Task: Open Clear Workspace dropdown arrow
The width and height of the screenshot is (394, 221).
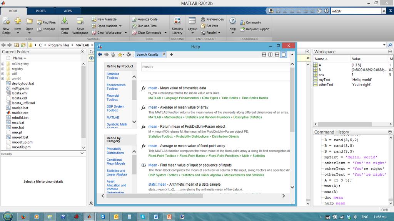Action: coord(126,33)
